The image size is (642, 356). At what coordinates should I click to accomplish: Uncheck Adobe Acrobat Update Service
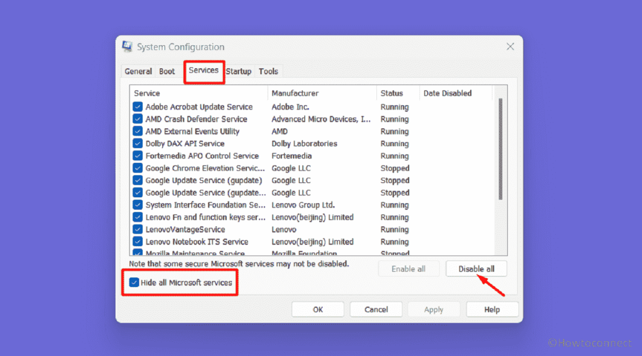[137, 107]
